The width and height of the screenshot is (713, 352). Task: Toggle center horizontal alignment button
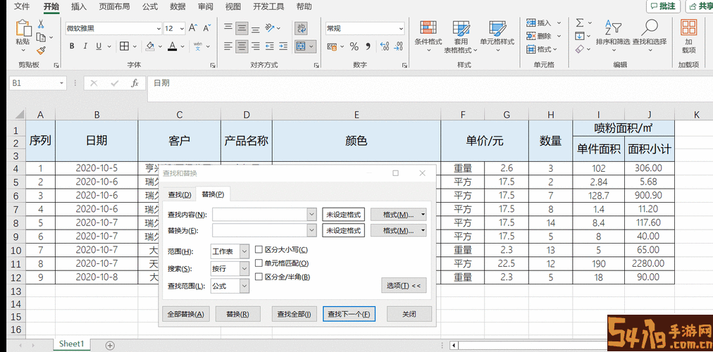242,46
